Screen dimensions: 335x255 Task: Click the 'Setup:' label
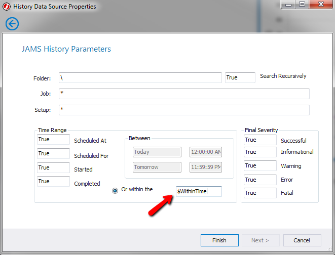coord(43,110)
